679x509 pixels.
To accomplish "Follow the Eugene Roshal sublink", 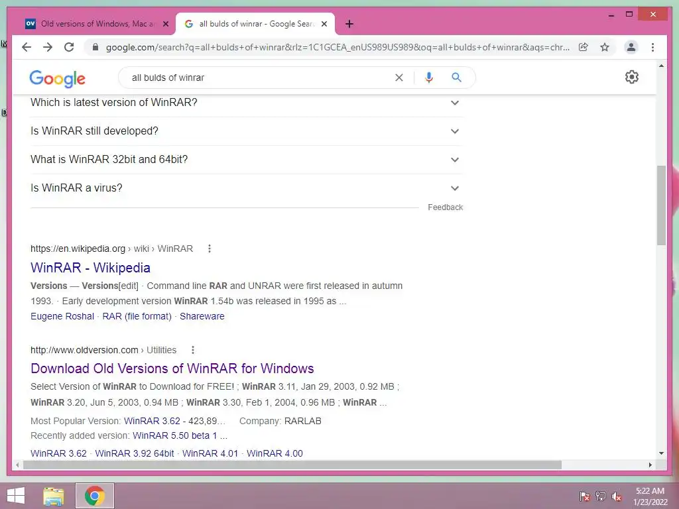I will point(62,316).
